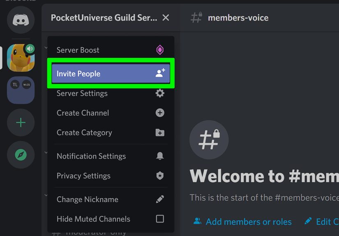Click the Change Nickname pencil icon

pos(160,199)
